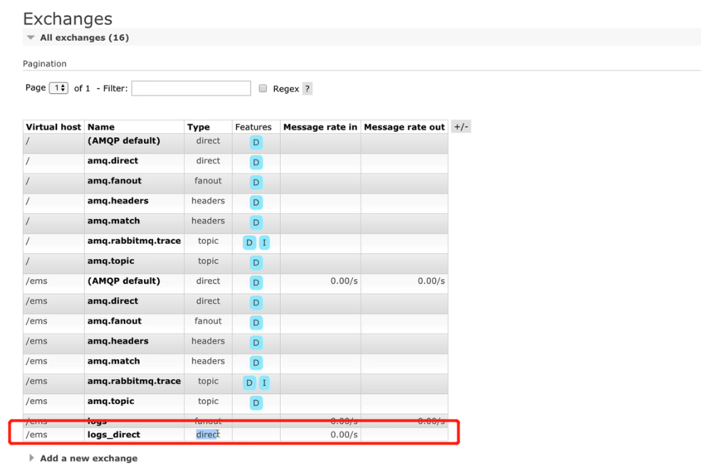Image resolution: width=701 pixels, height=468 pixels.
Task: Open amq.fanout exchange on /ems vhost
Action: point(115,321)
